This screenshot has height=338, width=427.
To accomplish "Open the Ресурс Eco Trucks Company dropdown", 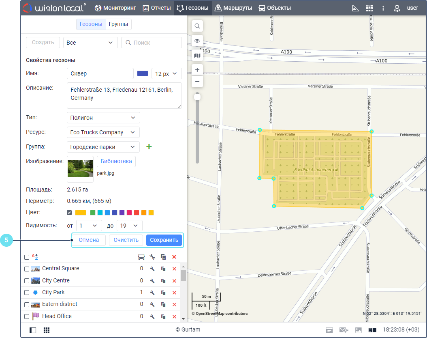I will point(103,132).
